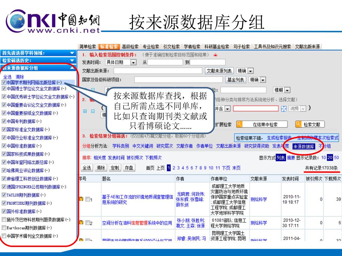Click the 在结果中检索 button
342x256 pixels.
[x=262, y=124]
